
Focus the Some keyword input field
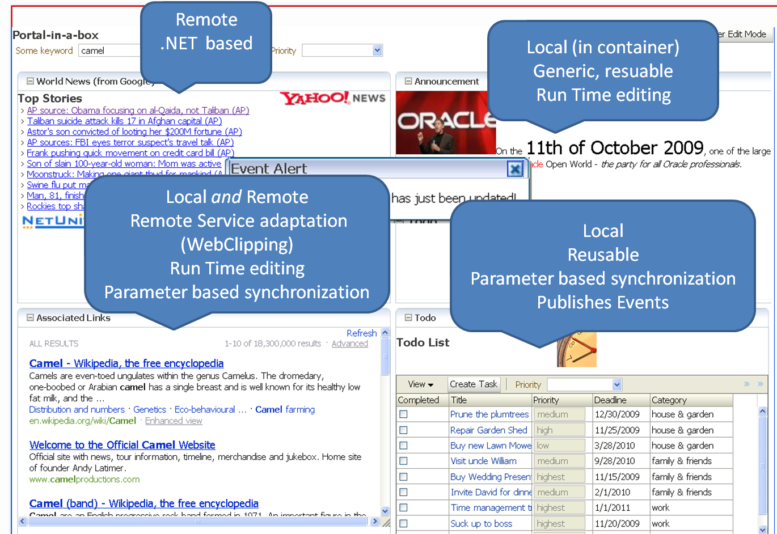coord(109,50)
